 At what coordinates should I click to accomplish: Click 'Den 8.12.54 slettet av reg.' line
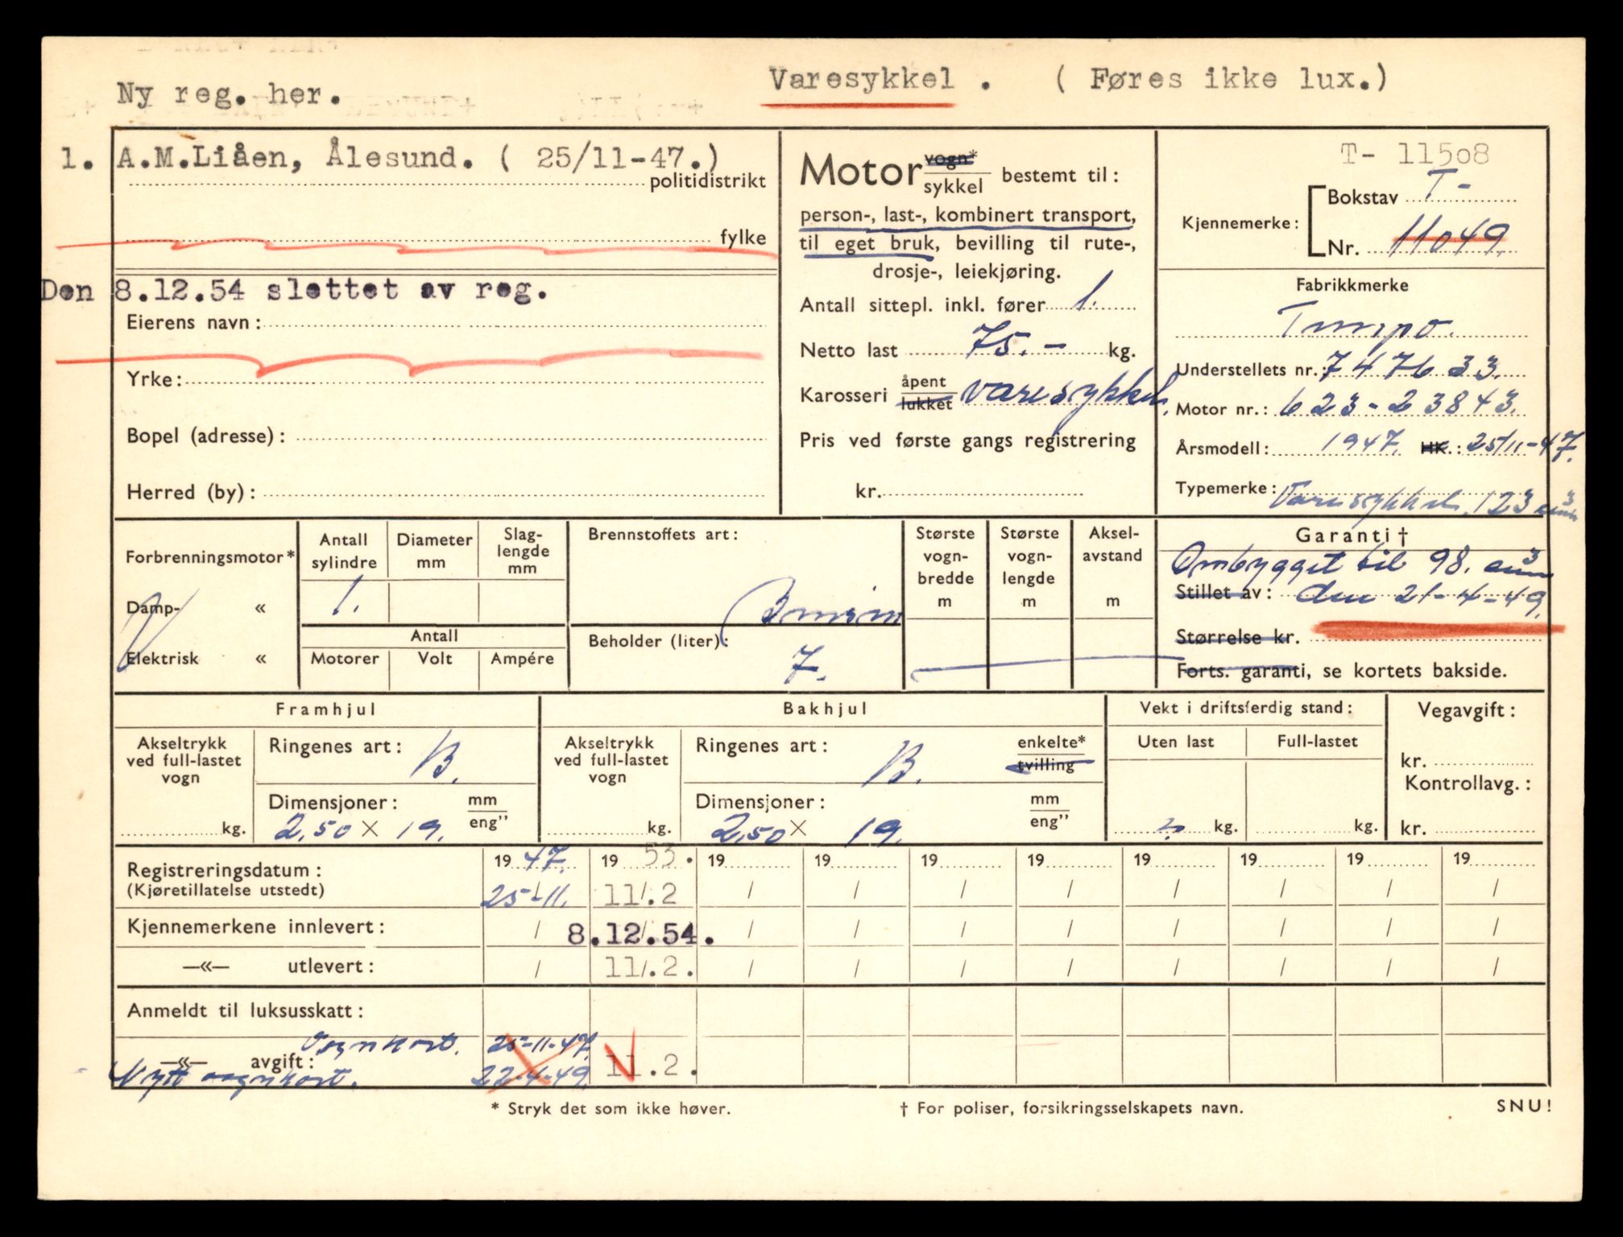tap(295, 290)
